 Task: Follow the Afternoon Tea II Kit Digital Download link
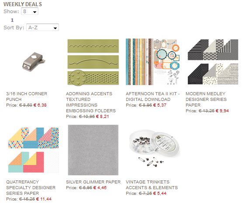tap(152, 97)
